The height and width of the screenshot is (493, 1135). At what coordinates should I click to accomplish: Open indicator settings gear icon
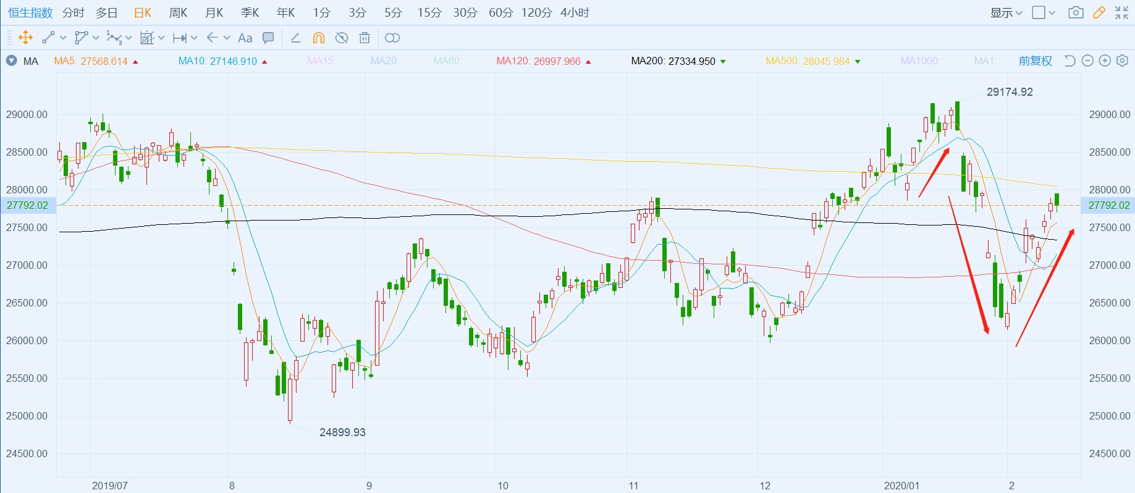click(1123, 61)
